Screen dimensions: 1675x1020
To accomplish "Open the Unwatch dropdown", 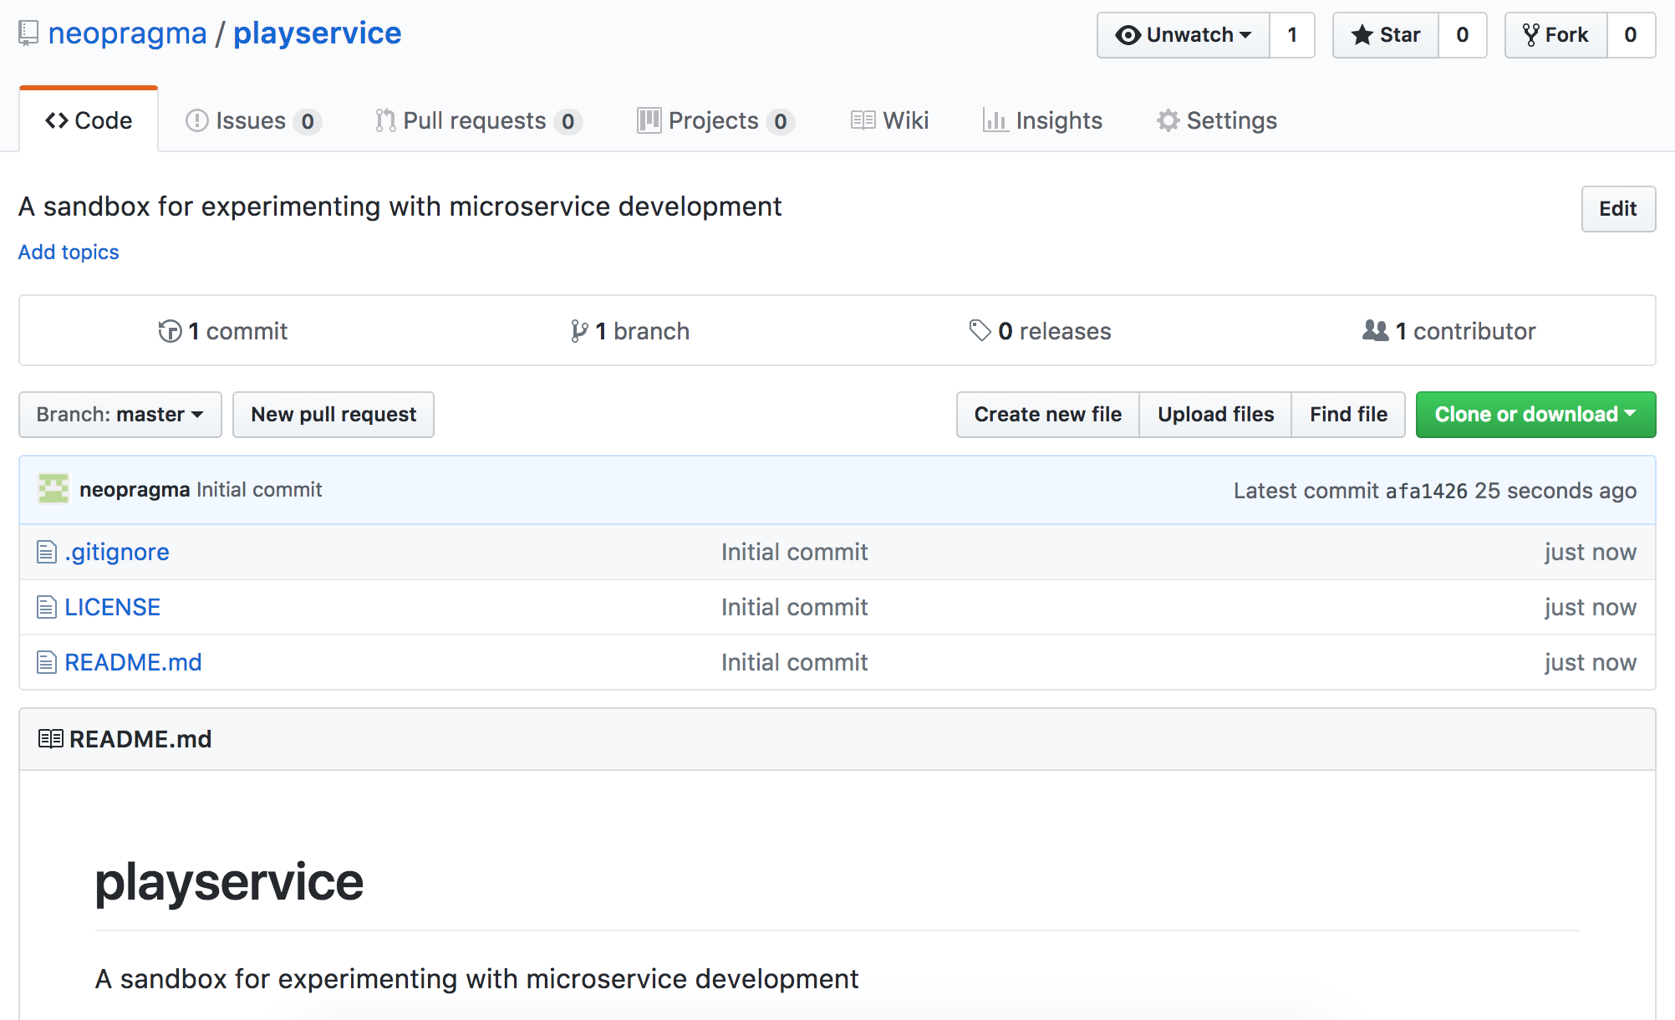I will 1184,35.
